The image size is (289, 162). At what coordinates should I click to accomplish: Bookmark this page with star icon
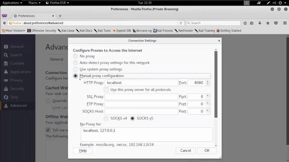(x=245, y=23)
